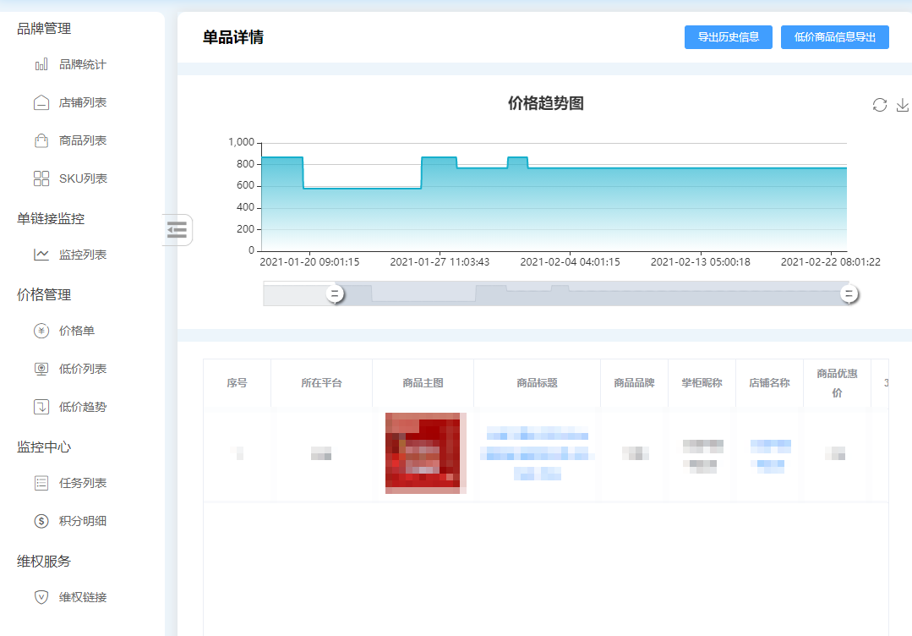Open 维权链接 via the shield icon

pos(41,597)
